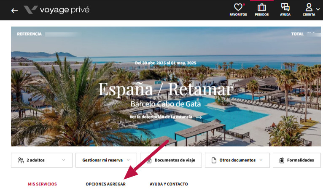Switch to Ayuda y Contacto tab

pyautogui.click(x=169, y=184)
